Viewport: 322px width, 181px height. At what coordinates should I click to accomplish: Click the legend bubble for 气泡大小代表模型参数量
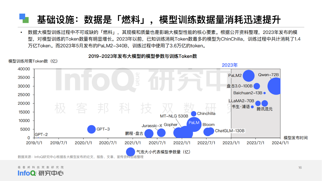(131, 152)
